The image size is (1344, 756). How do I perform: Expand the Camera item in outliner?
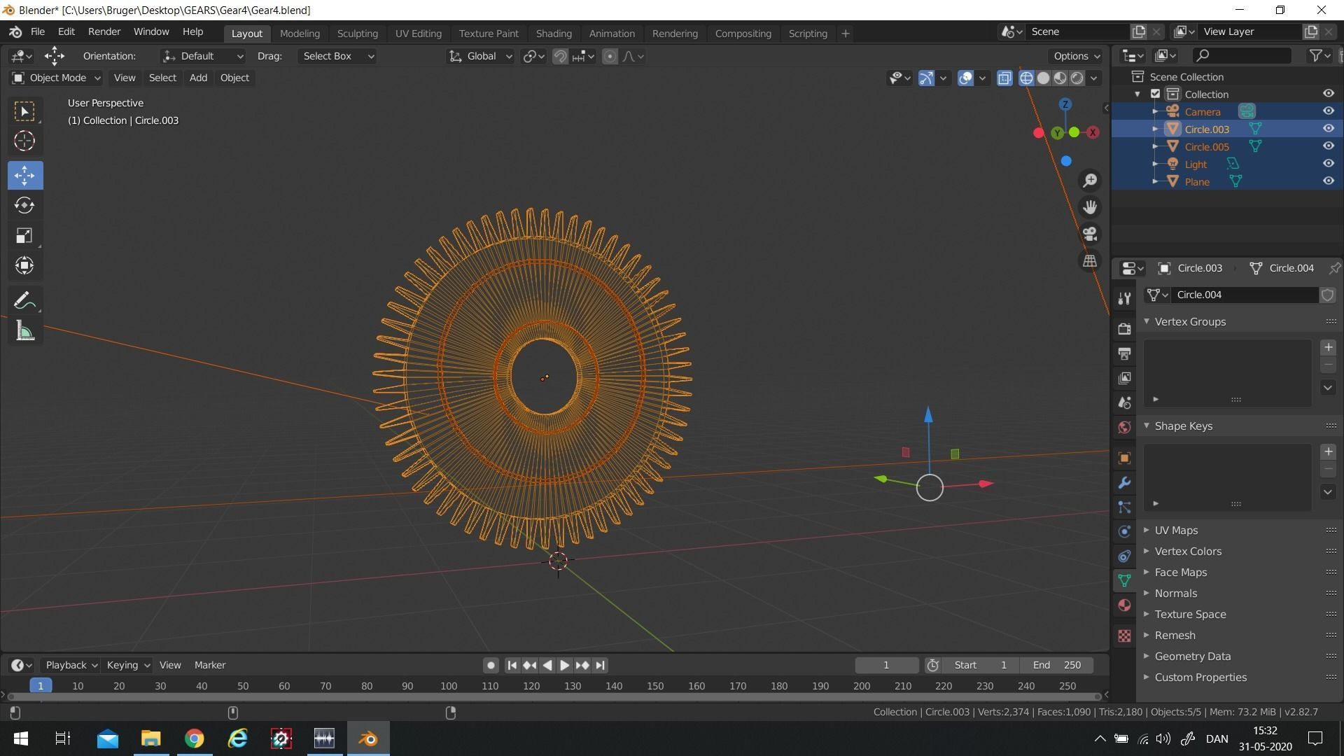tap(1155, 111)
